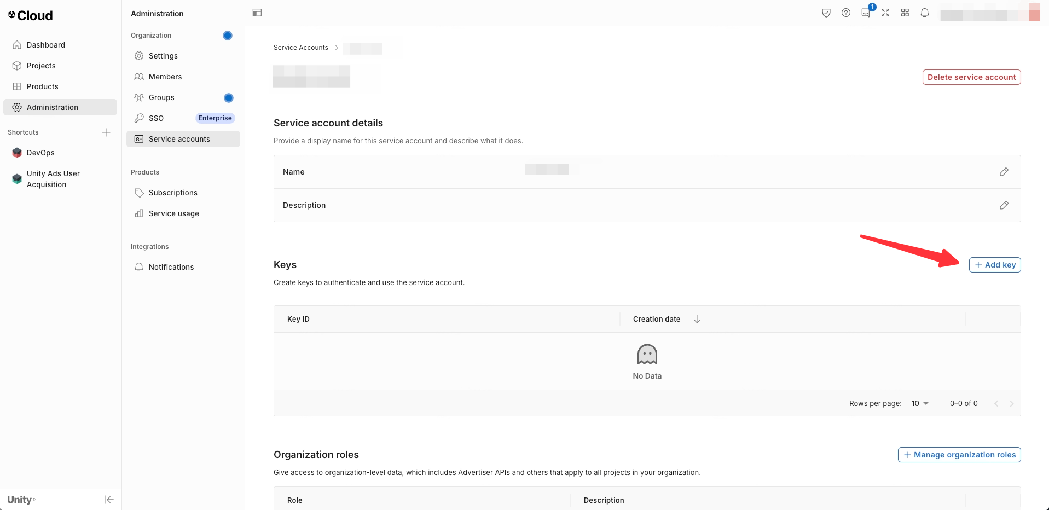Image resolution: width=1049 pixels, height=510 pixels.
Task: Open Subscriptions page
Action: pos(183,193)
